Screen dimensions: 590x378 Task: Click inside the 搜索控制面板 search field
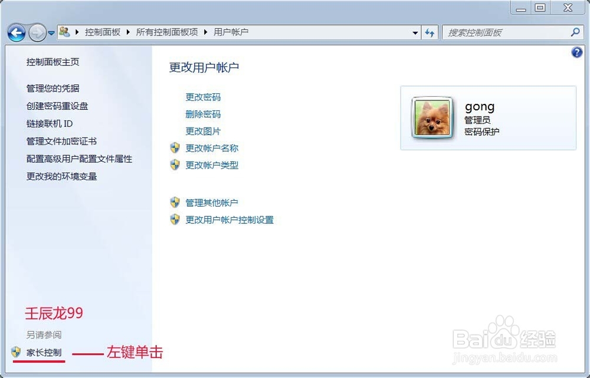507,32
